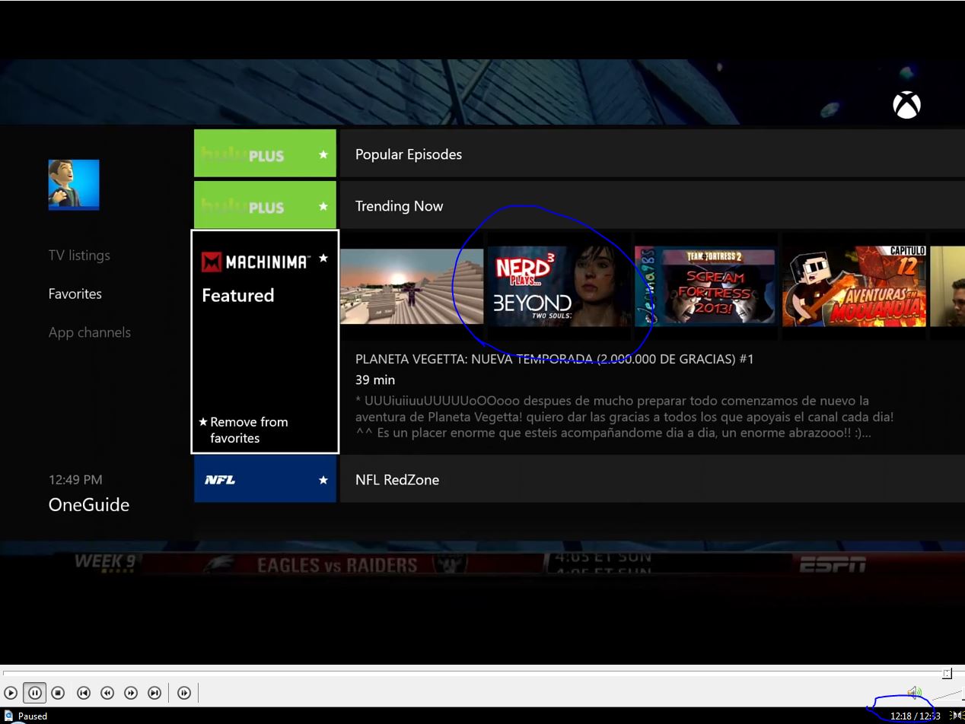Click the Featured heading on Machinima tile
Screen dimensions: 965x724
pyautogui.click(x=237, y=295)
